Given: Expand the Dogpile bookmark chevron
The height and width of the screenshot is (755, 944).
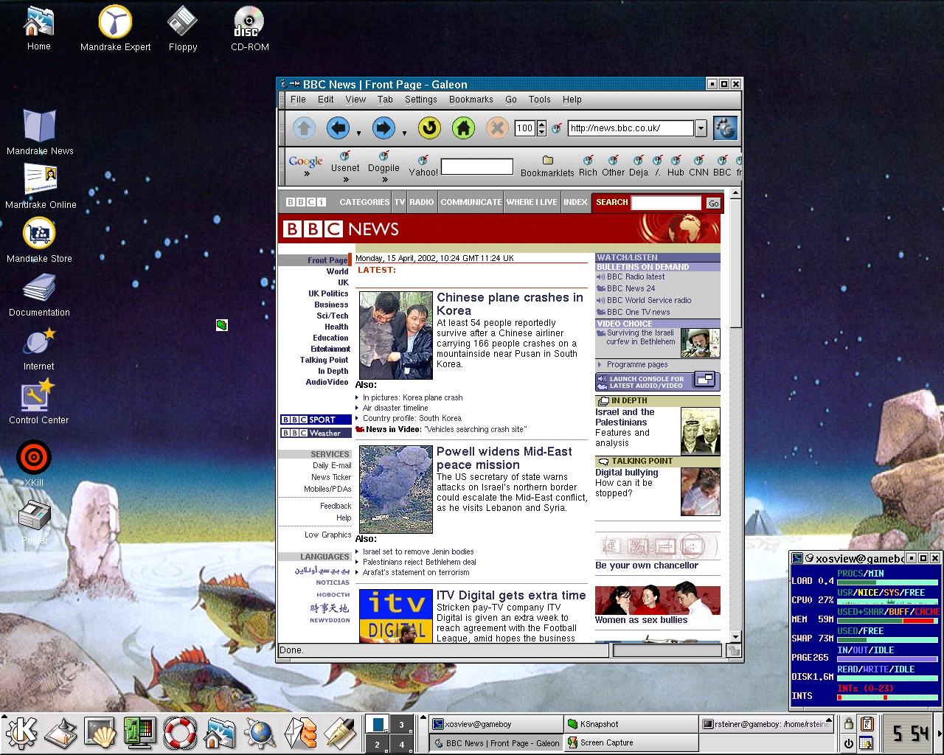Looking at the screenshot, I should (384, 179).
